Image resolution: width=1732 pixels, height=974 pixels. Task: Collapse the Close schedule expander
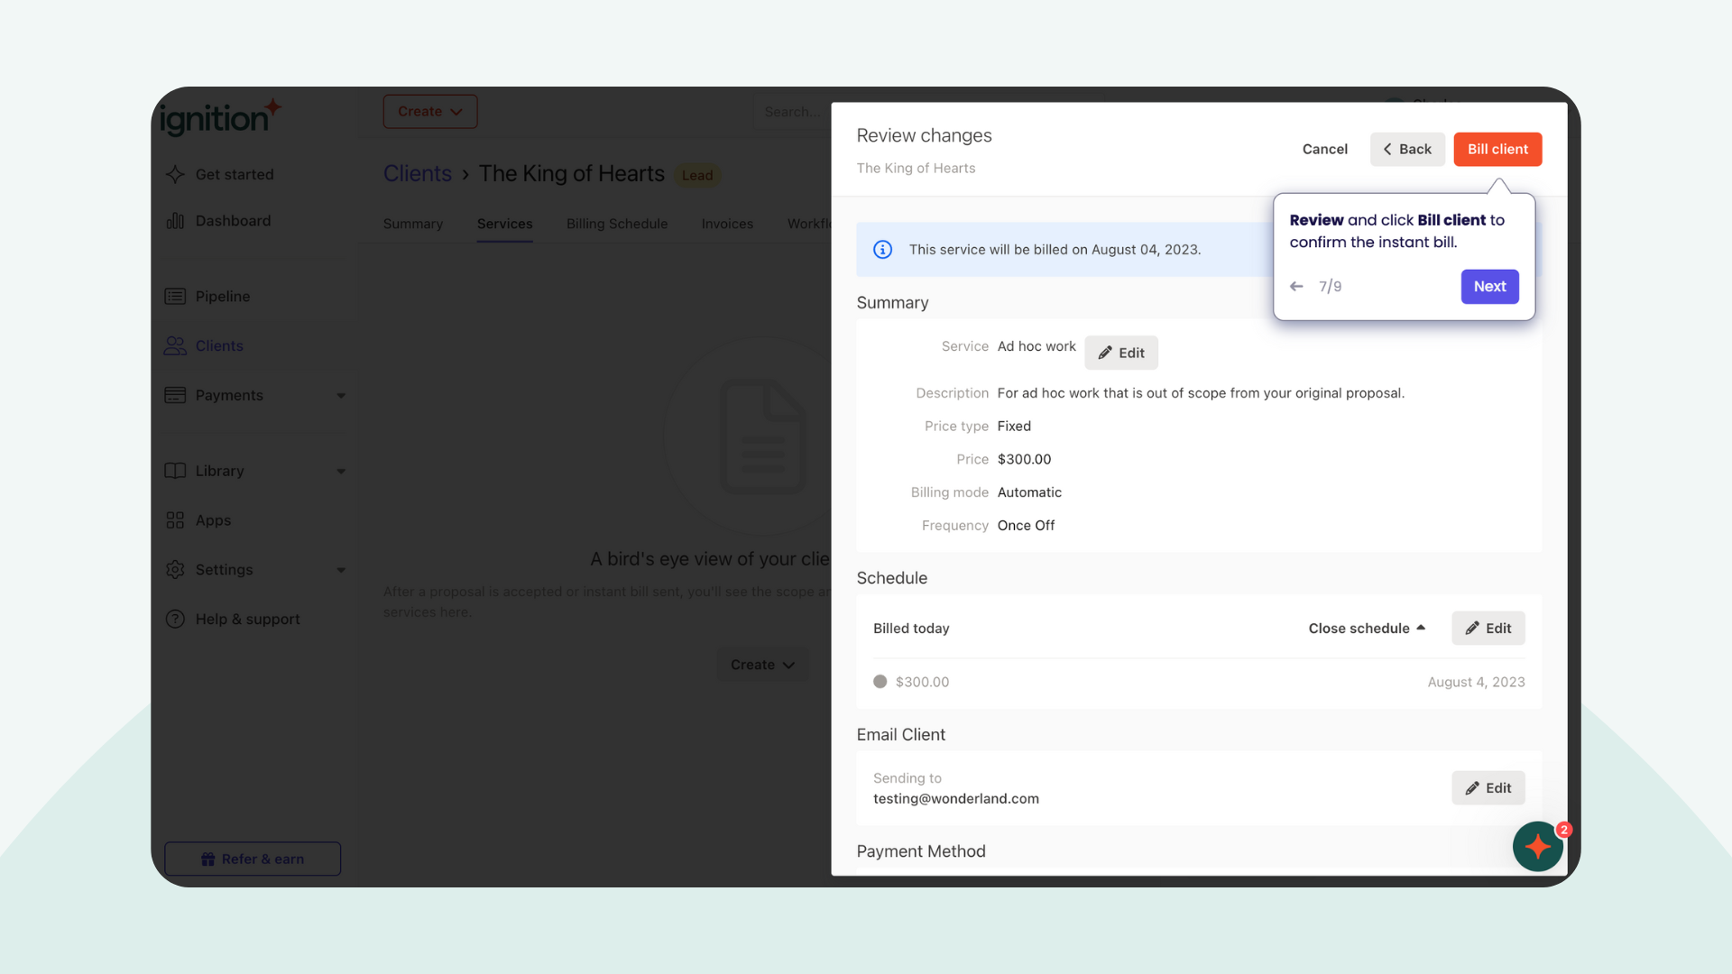(x=1367, y=629)
